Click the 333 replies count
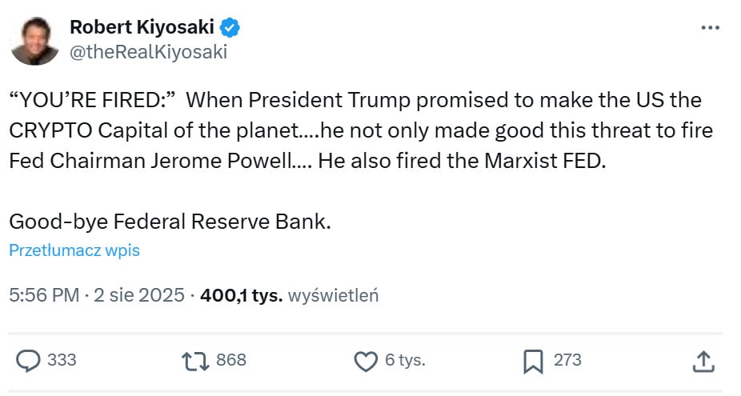 click(x=62, y=361)
